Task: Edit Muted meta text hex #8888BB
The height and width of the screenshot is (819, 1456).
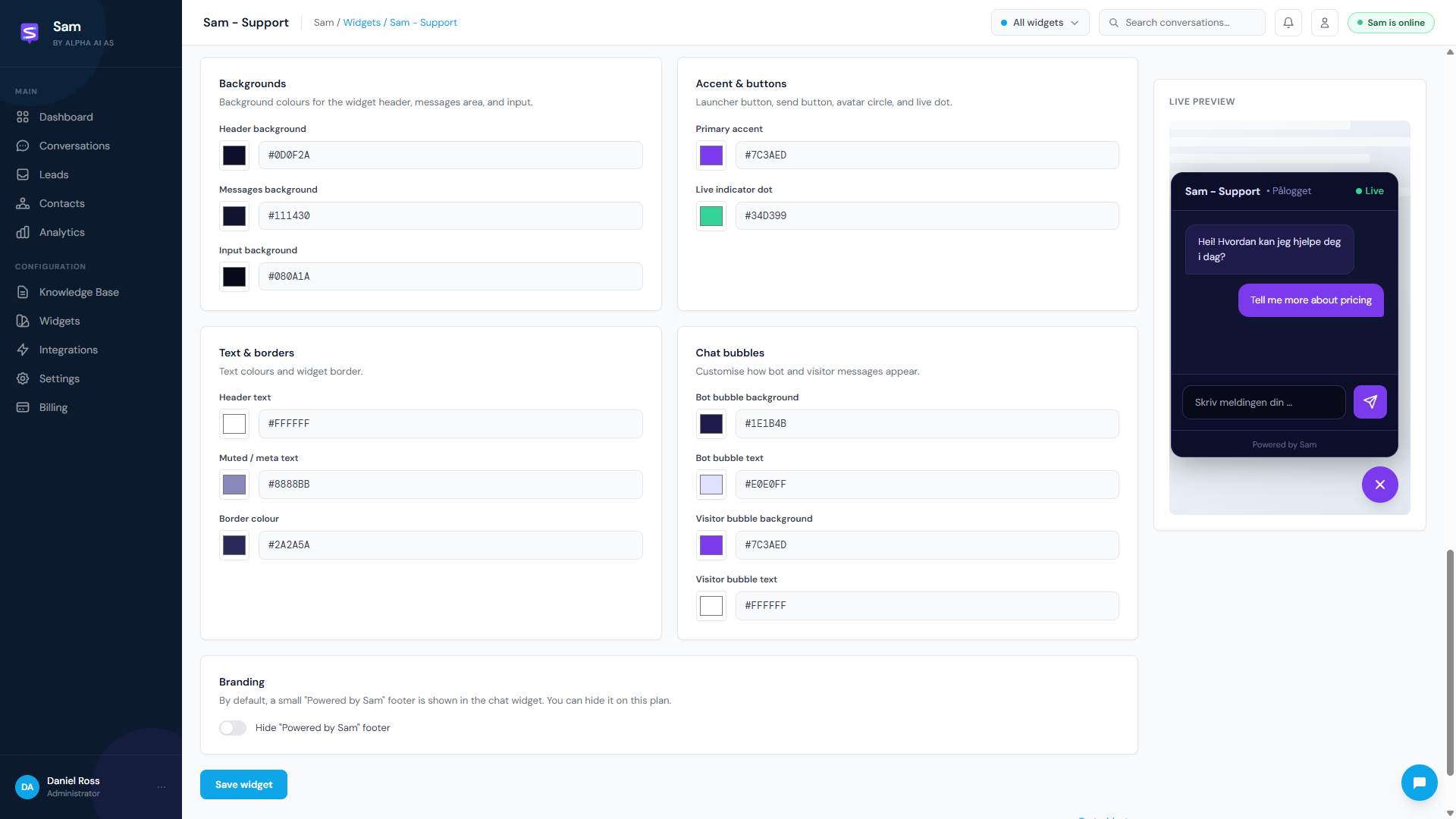Action: pyautogui.click(x=450, y=485)
